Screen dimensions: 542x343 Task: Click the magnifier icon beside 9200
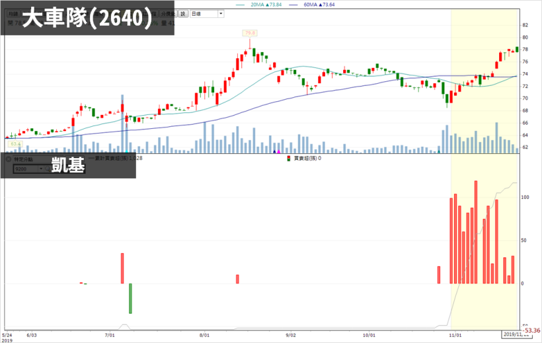[x=48, y=169]
